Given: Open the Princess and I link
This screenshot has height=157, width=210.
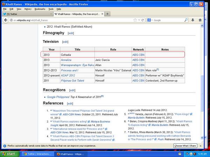Looking at the screenshot, I should [x=70, y=70].
